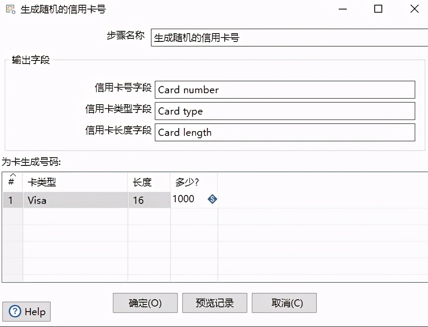Click the sort arrow above the # column
428x327 pixels.
click(12, 176)
